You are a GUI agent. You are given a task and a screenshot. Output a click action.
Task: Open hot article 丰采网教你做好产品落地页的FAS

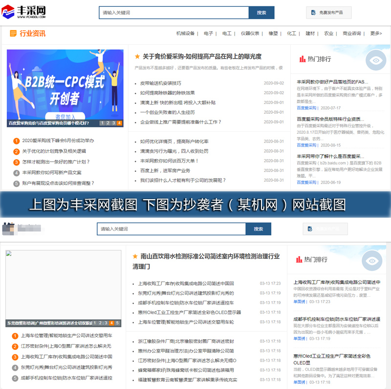point(332,82)
